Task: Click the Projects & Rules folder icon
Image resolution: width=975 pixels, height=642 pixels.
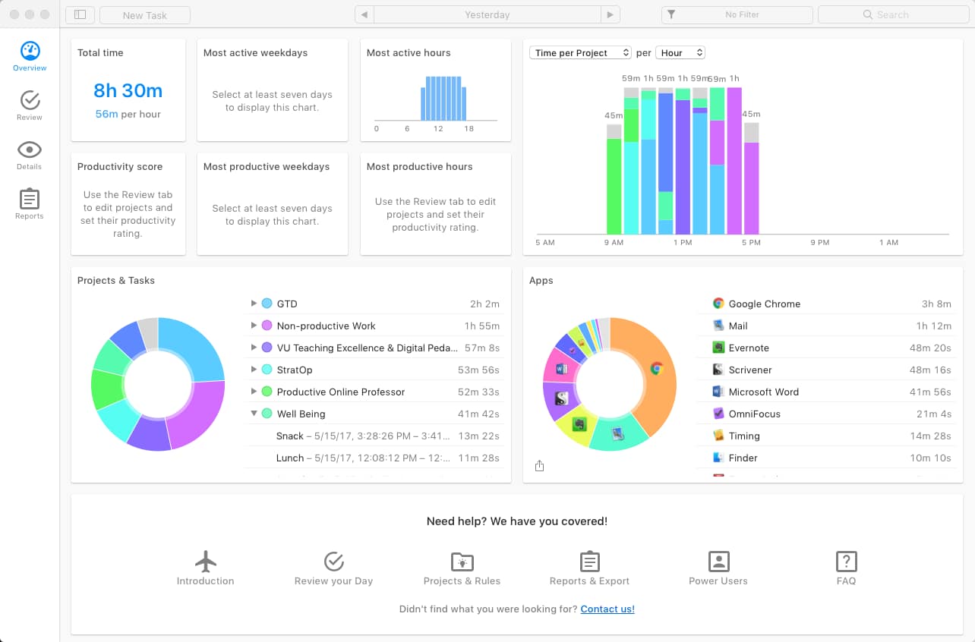Action: point(462,562)
